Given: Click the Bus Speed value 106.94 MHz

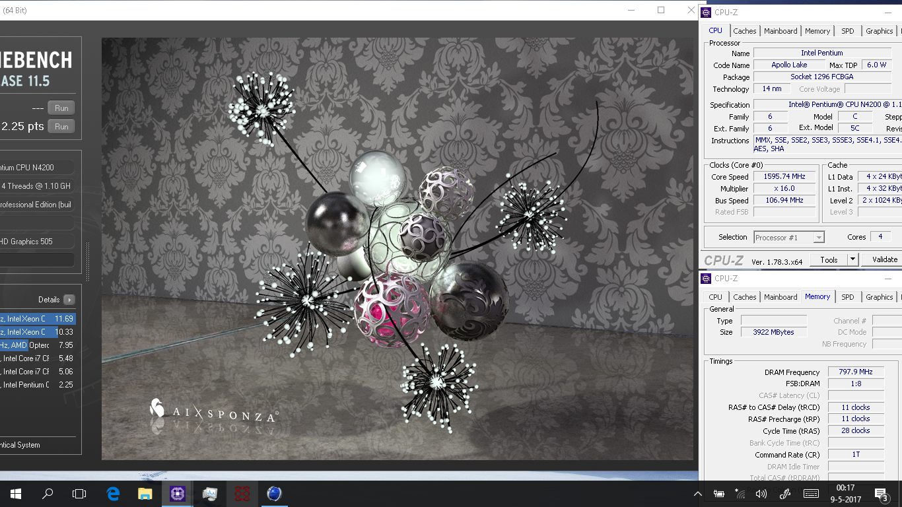Looking at the screenshot, I should click(784, 200).
